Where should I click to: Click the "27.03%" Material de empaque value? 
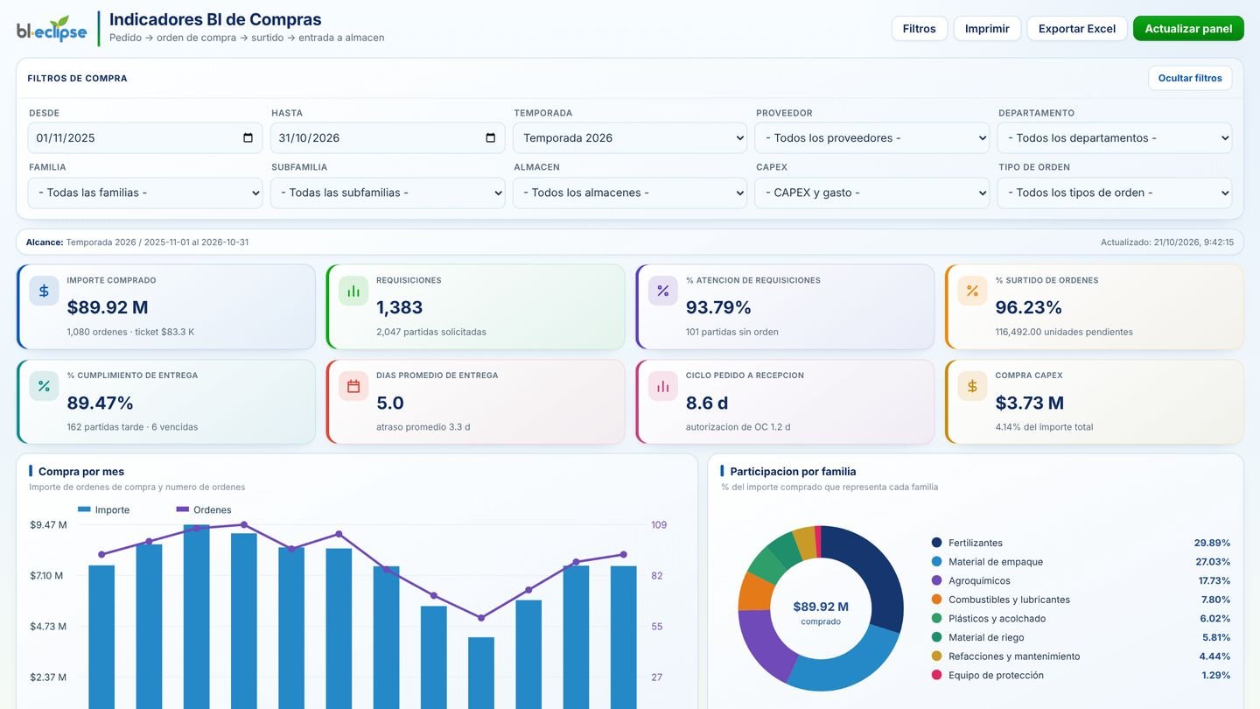tap(1213, 562)
